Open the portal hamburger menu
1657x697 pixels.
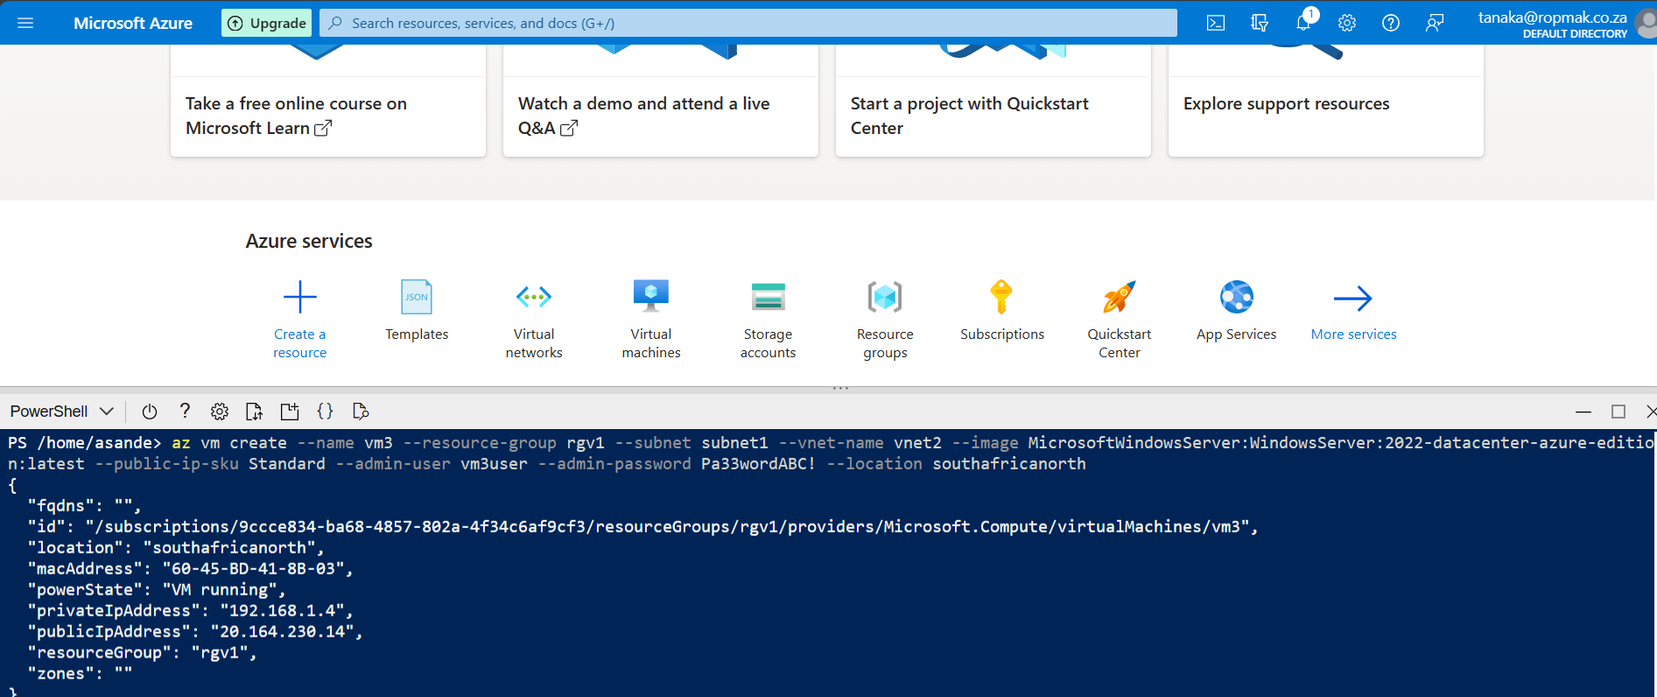click(x=25, y=23)
